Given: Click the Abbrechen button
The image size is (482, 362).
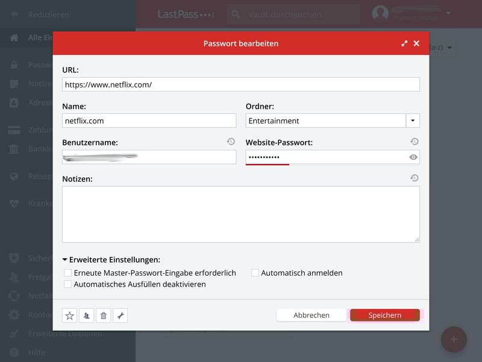Looking at the screenshot, I should click(311, 315).
